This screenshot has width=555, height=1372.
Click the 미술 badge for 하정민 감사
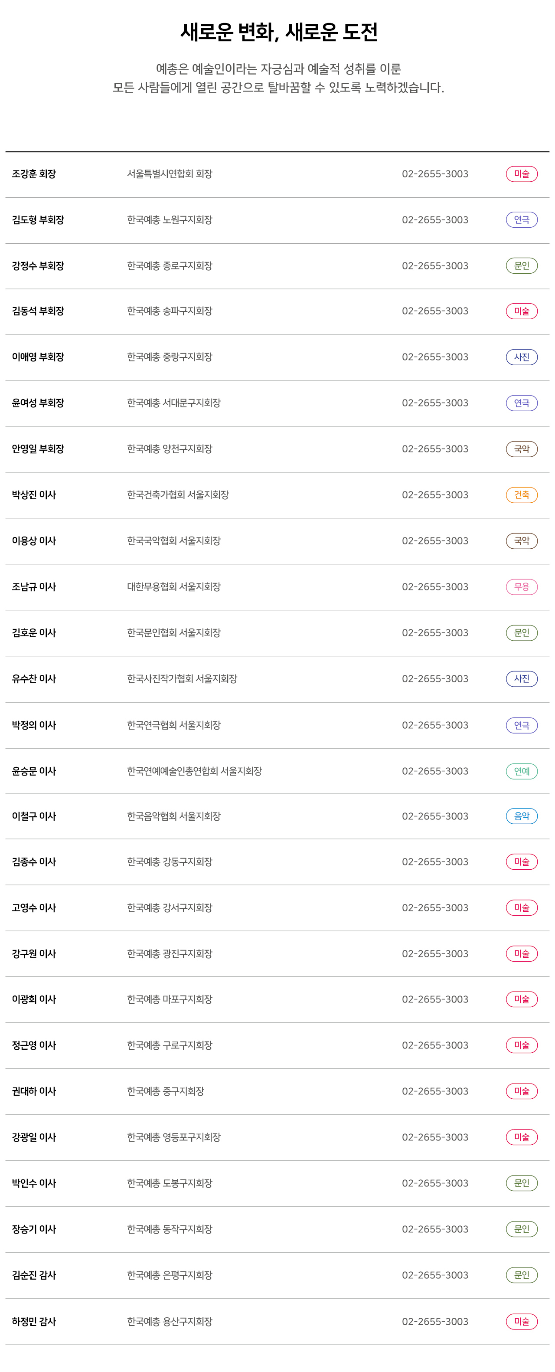tap(521, 1322)
